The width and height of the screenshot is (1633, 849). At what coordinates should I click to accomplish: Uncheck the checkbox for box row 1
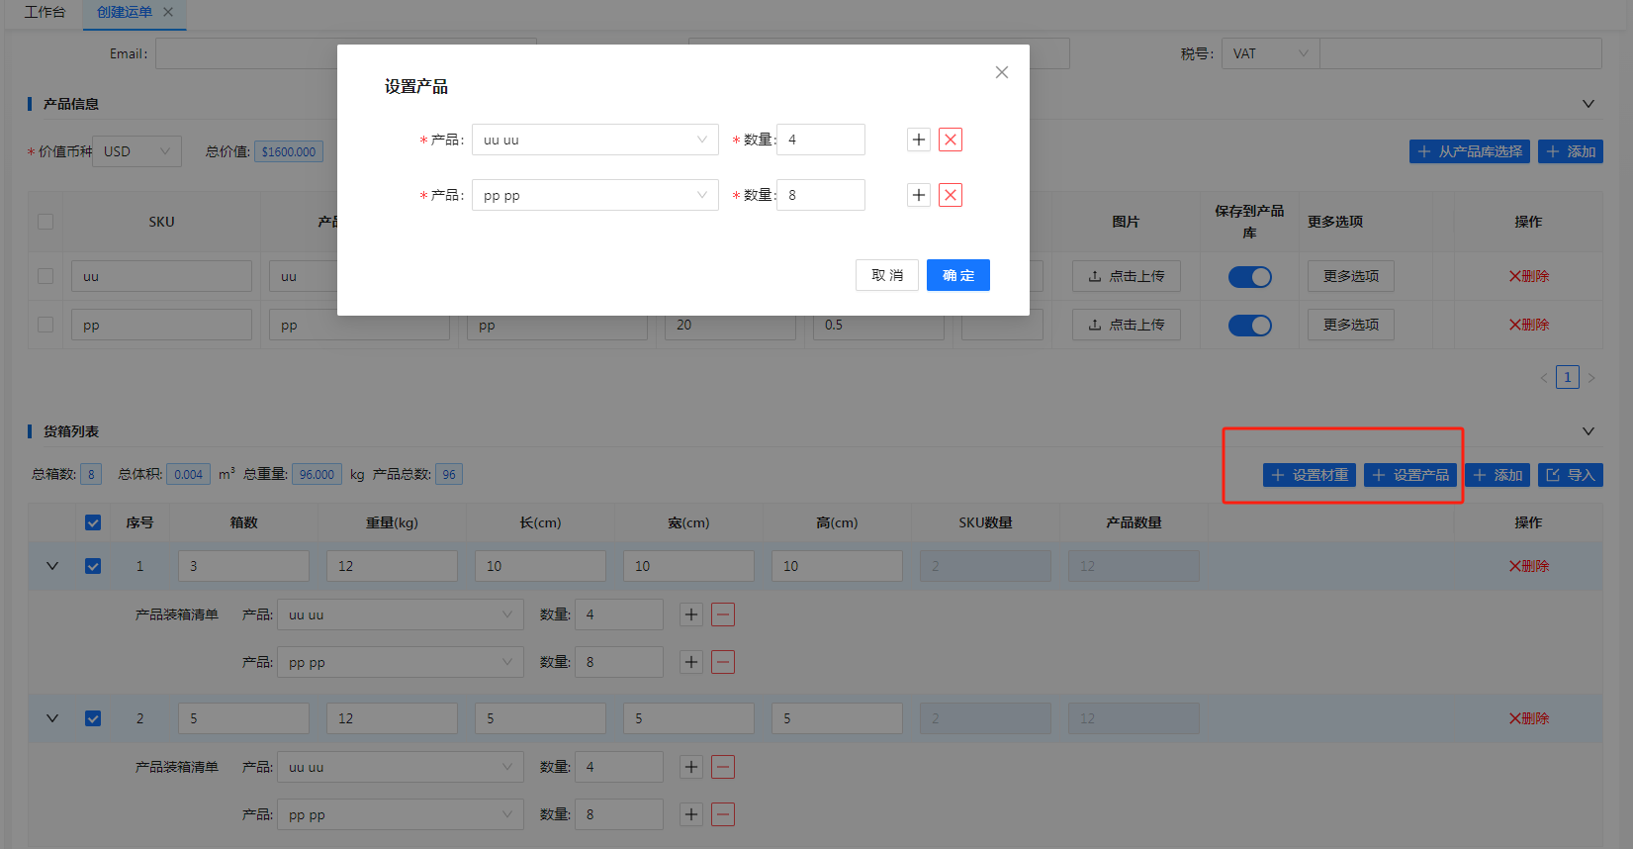pos(93,566)
